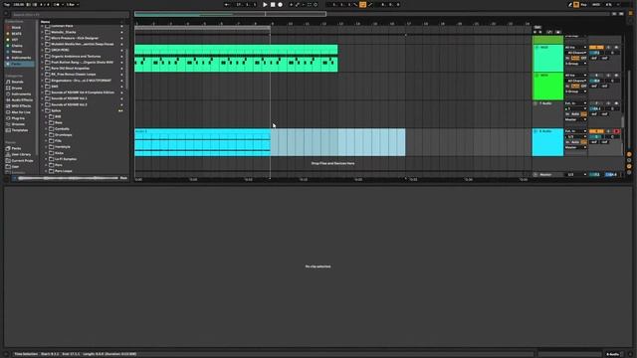637x358 pixels.
Task: Click the tempo value field
Action: pos(18,4)
